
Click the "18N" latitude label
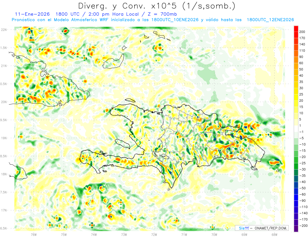click(x=4, y=174)
